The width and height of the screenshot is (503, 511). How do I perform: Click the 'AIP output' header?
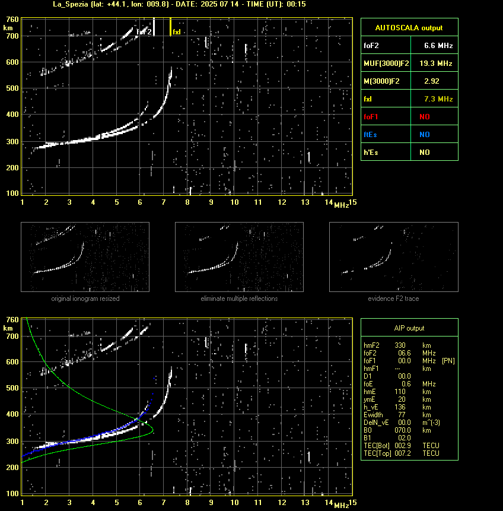409,328
